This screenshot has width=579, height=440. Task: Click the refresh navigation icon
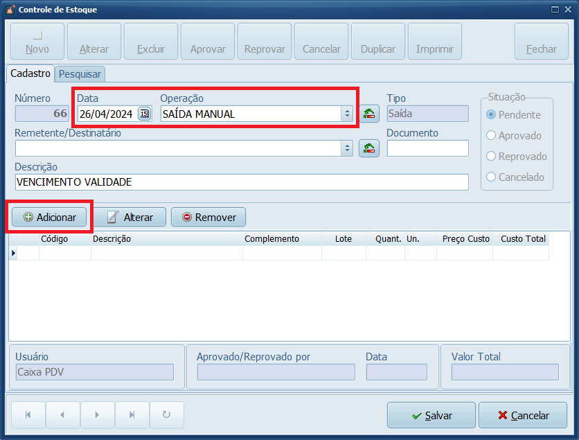166,415
